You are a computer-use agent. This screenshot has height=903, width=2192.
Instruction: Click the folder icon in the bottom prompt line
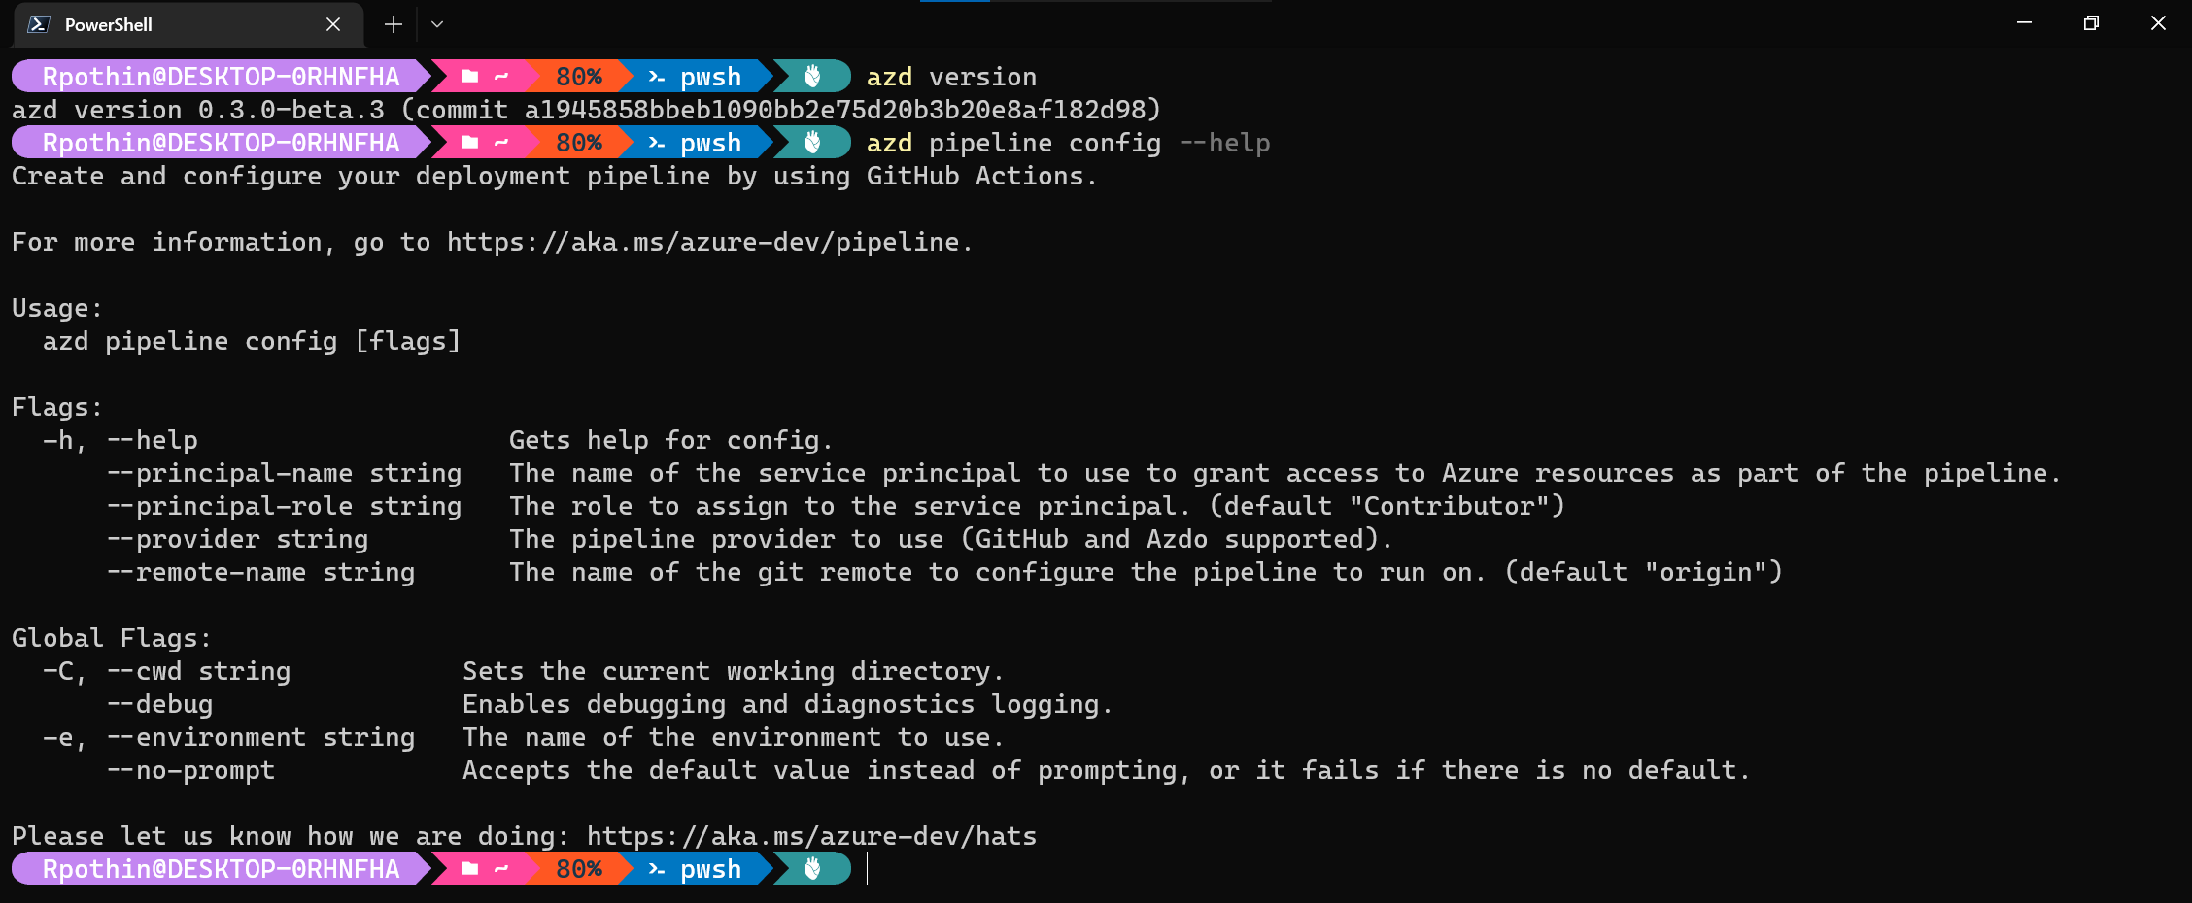point(470,869)
